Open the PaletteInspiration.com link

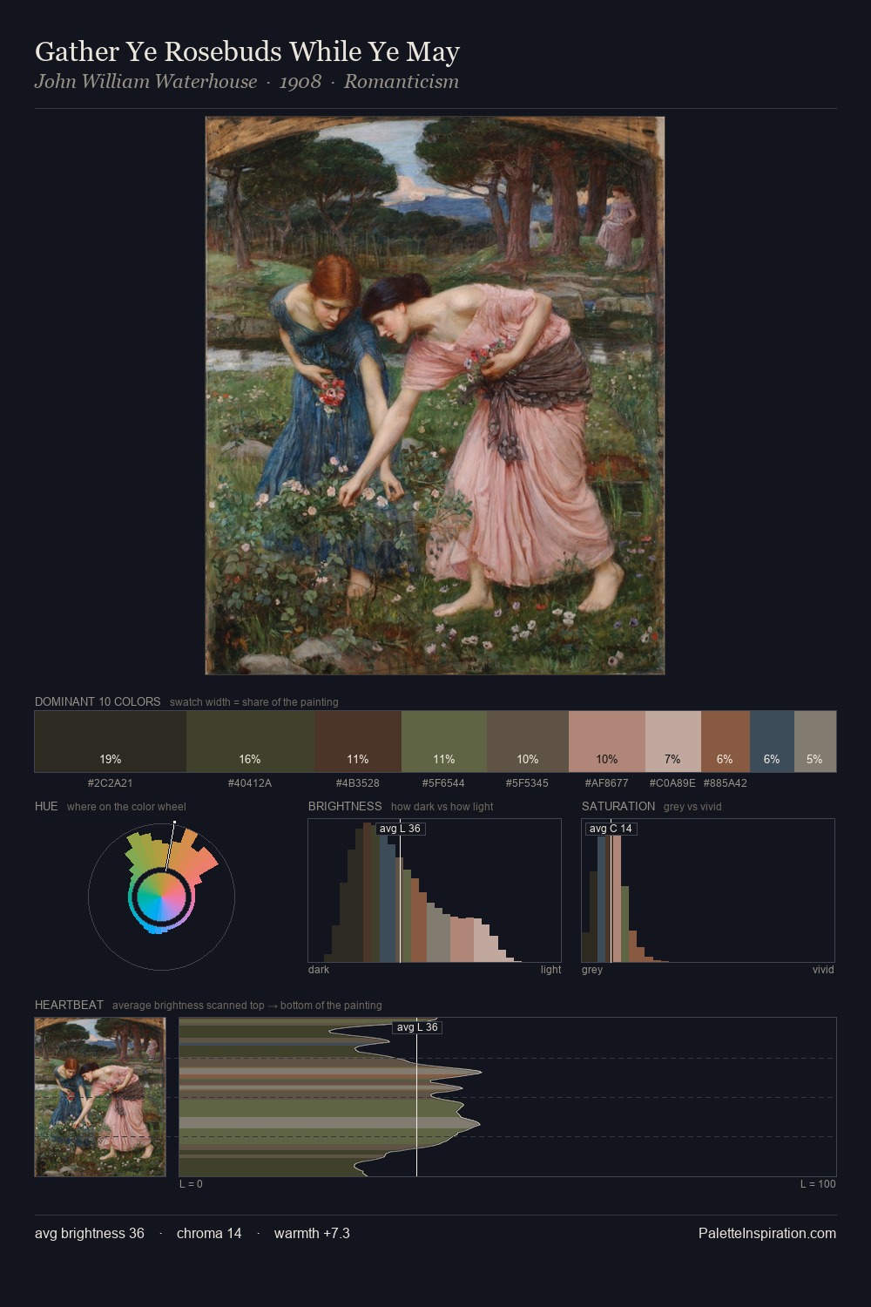coord(767,1233)
